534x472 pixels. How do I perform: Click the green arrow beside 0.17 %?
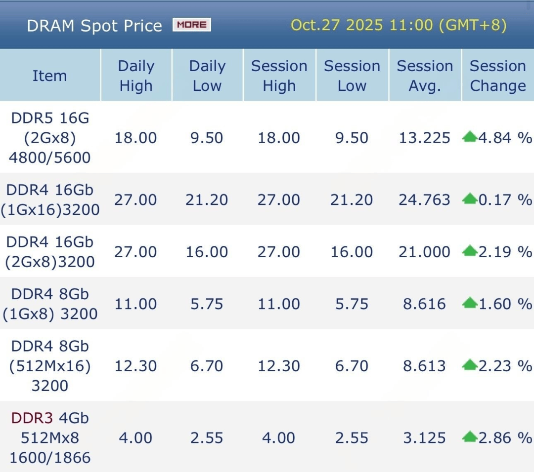click(469, 199)
